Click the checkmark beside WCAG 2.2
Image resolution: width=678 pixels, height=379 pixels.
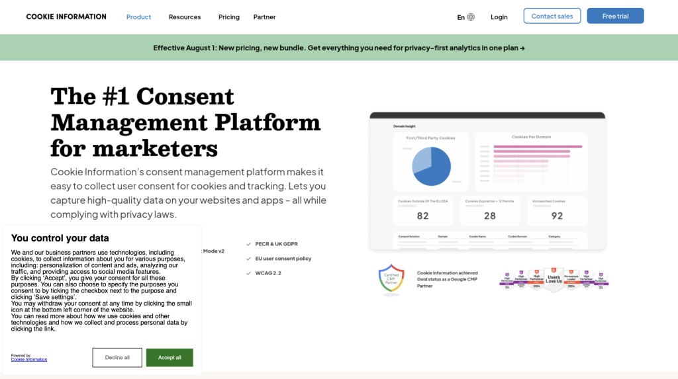249,273
